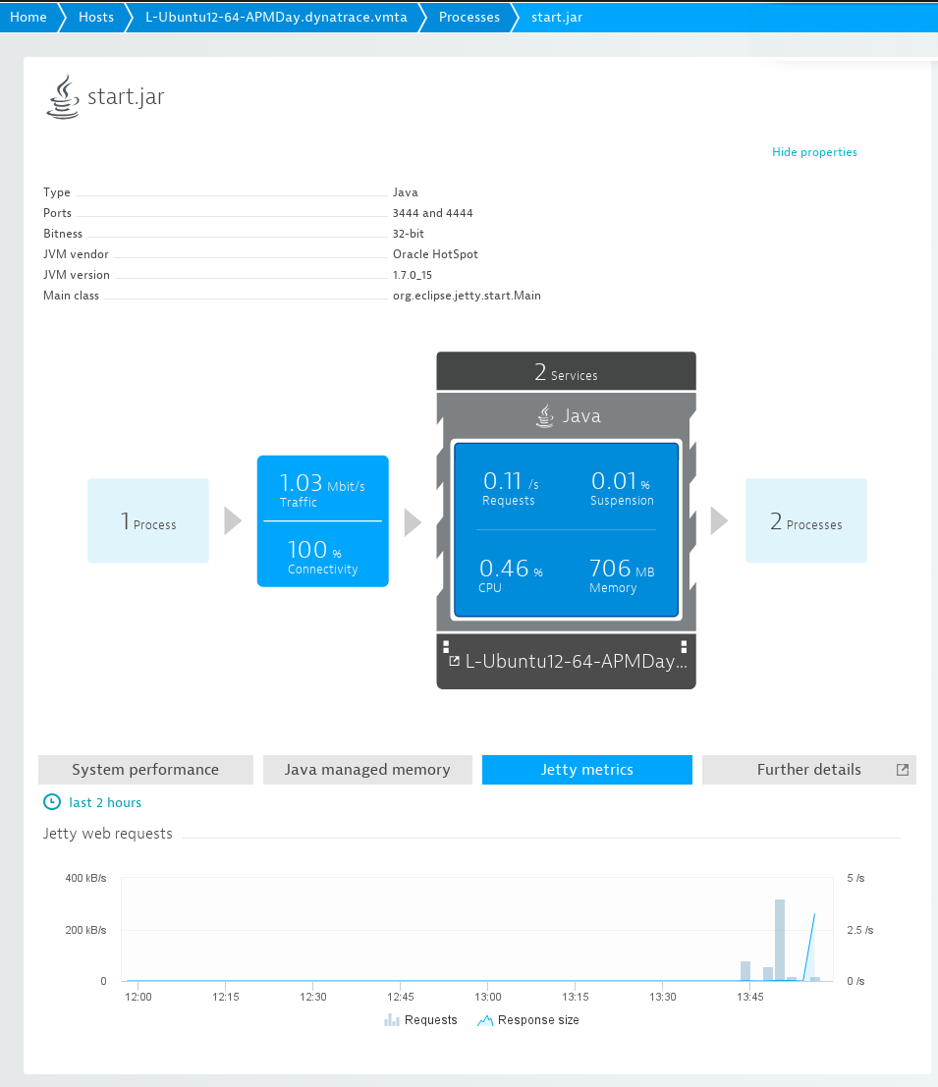Image resolution: width=938 pixels, height=1087 pixels.
Task: Select the start.jar breadcrumb item
Action: tap(557, 18)
